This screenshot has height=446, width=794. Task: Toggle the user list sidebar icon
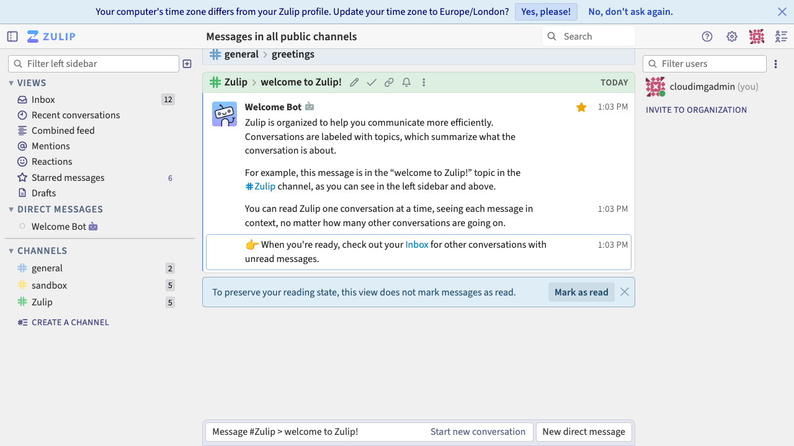click(x=782, y=37)
